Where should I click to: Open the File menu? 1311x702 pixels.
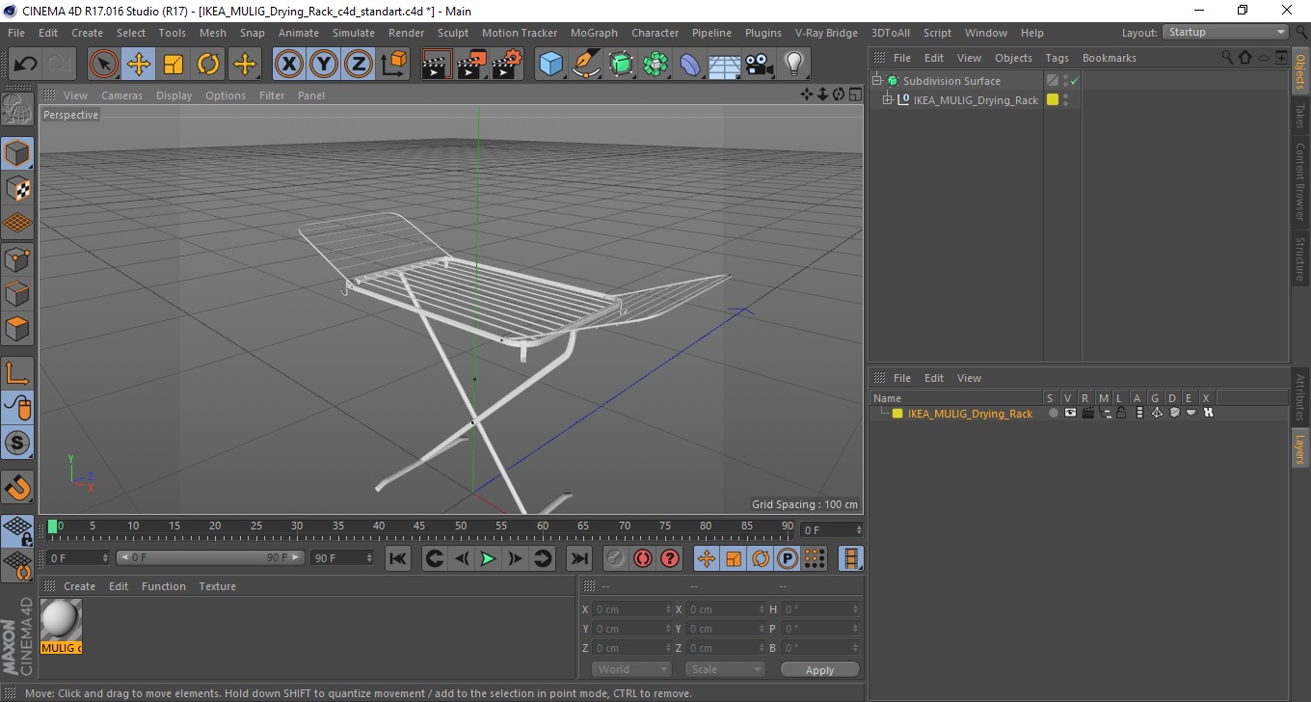point(16,33)
